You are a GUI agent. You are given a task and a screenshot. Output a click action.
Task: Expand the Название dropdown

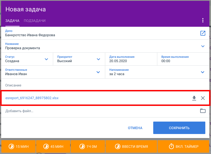click(x=203, y=46)
